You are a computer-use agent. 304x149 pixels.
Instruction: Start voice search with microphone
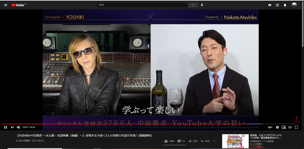[x=202, y=5]
